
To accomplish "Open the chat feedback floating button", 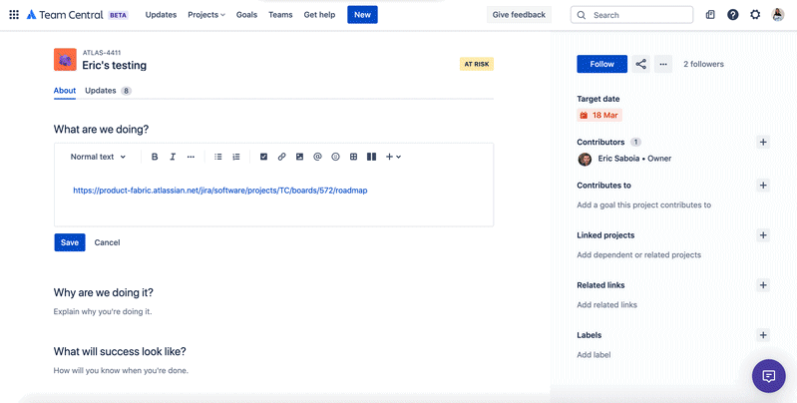I will click(768, 376).
